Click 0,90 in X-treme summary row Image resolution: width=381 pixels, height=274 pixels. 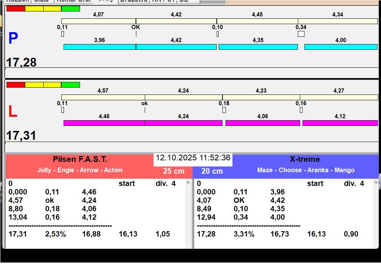(x=351, y=234)
